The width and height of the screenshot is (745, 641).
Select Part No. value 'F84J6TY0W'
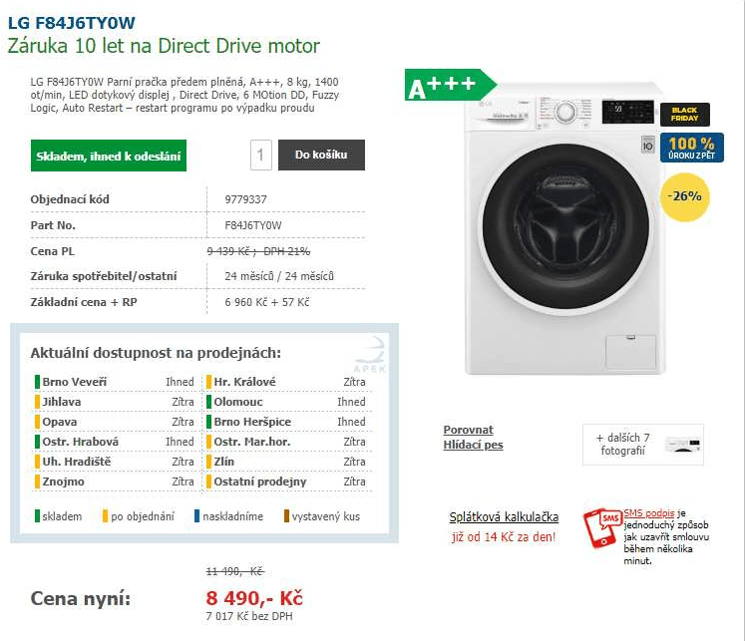click(252, 225)
